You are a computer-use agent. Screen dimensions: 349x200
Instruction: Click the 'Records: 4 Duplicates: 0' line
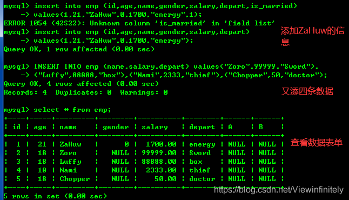85,92
